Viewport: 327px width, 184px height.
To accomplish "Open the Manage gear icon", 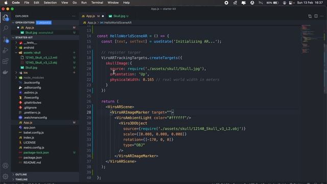I will (x=6, y=176).
